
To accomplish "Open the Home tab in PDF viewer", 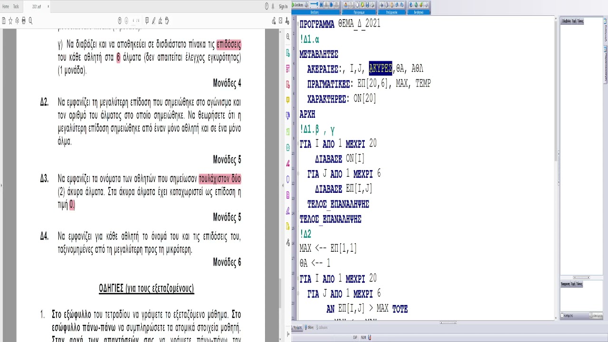I will coord(6,6).
